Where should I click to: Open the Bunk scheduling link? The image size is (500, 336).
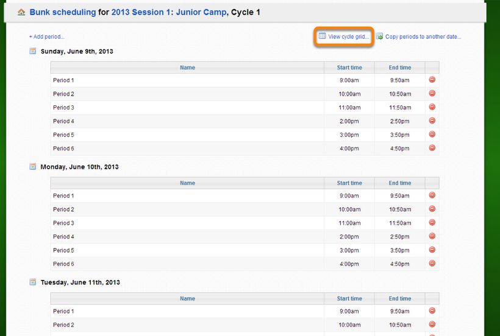pos(62,12)
